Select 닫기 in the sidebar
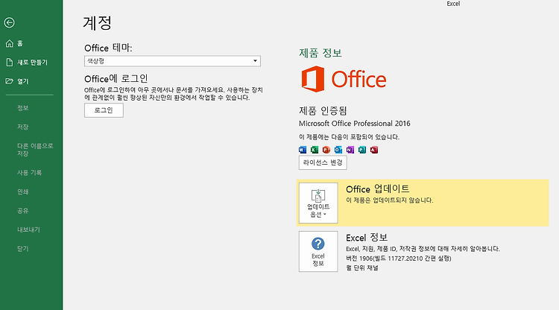This screenshot has height=310, width=559. 23,249
